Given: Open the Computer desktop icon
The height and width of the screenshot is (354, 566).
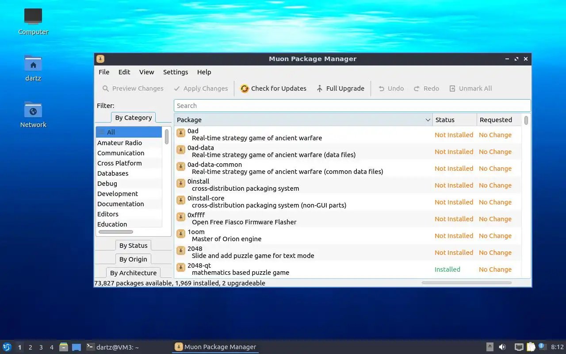Looking at the screenshot, I should point(33,21).
